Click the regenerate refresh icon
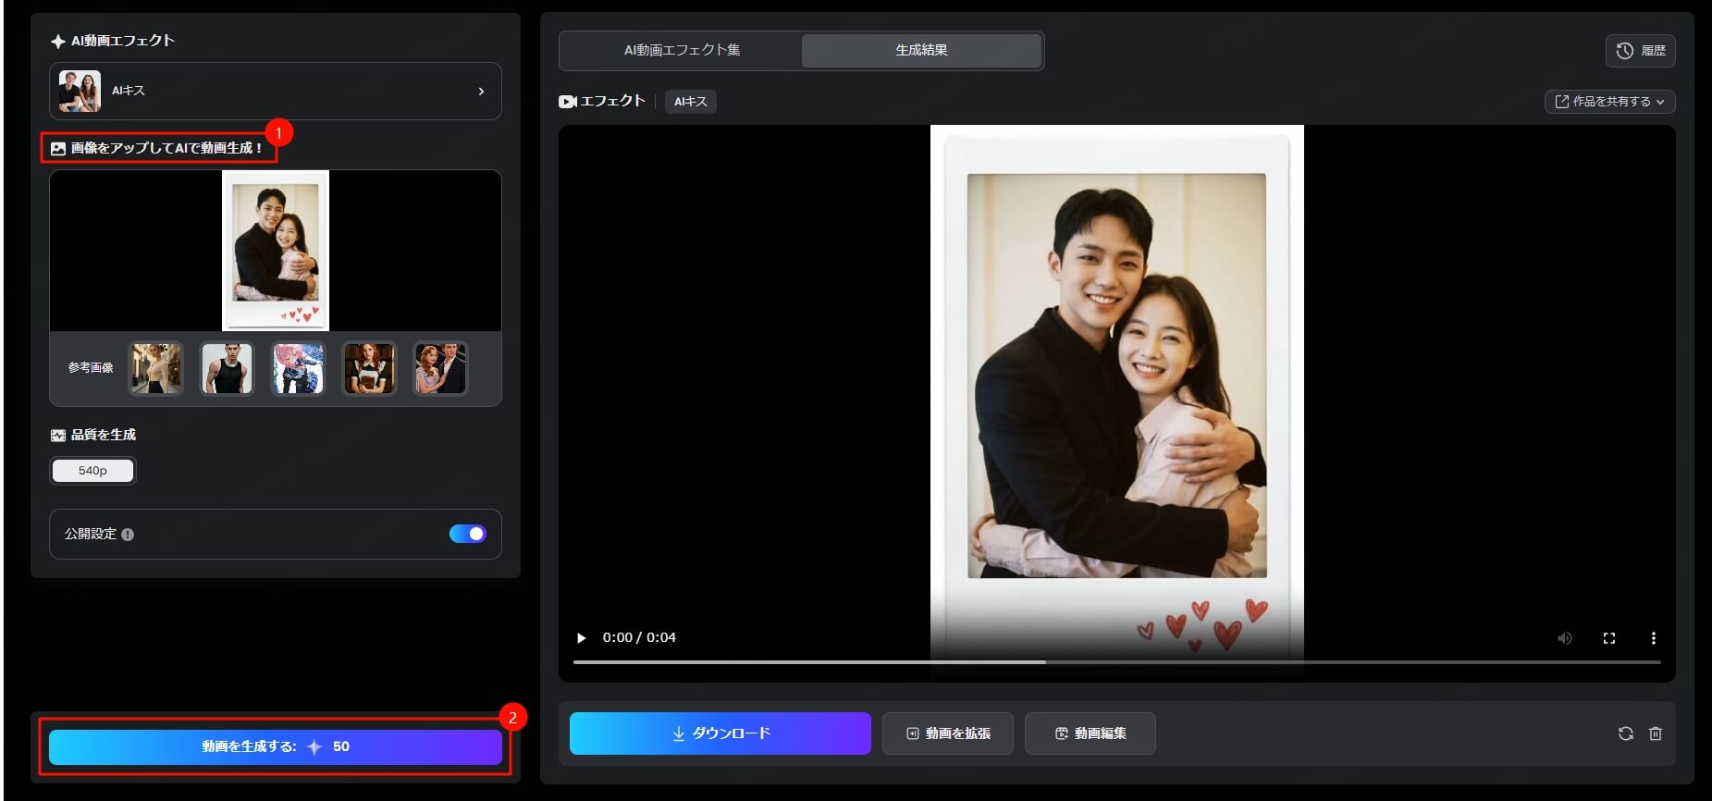1712x801 pixels. (1625, 733)
